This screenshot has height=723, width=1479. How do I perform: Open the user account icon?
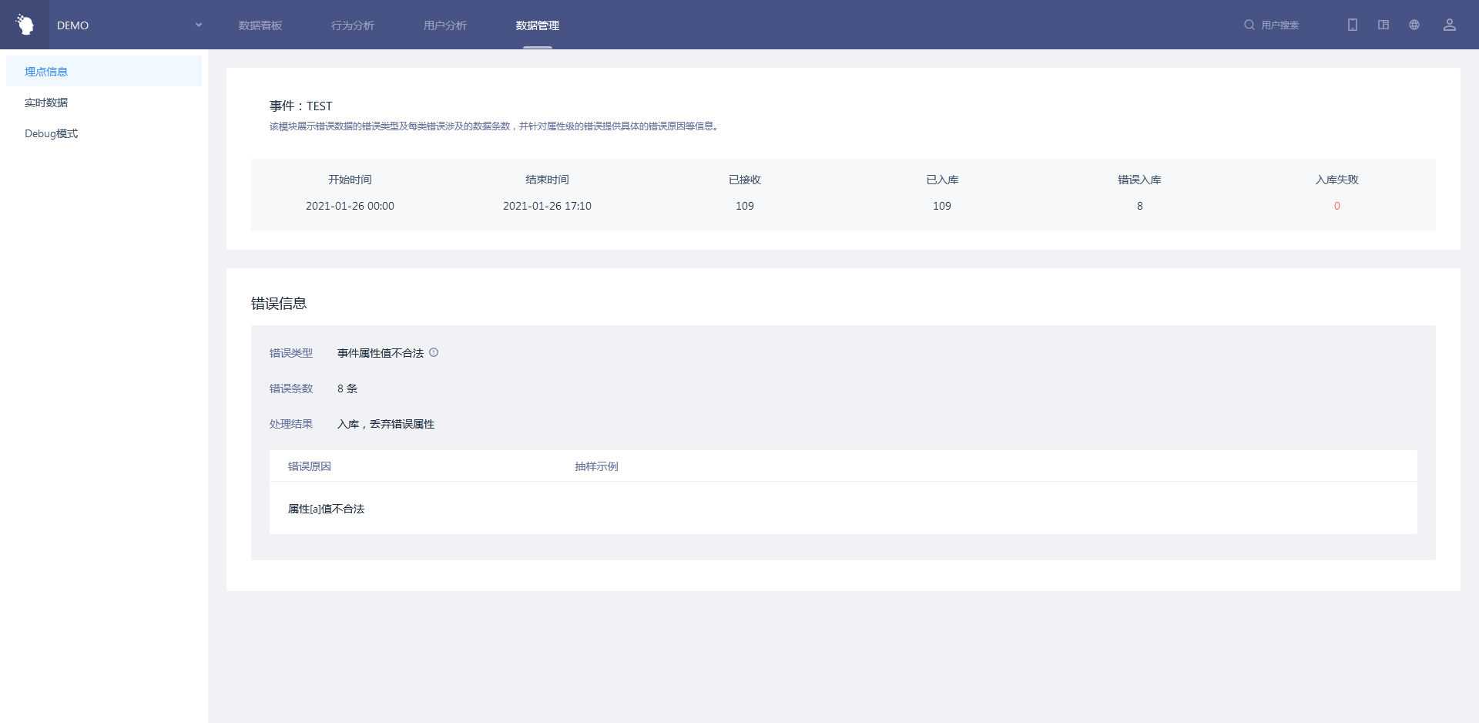coord(1449,25)
